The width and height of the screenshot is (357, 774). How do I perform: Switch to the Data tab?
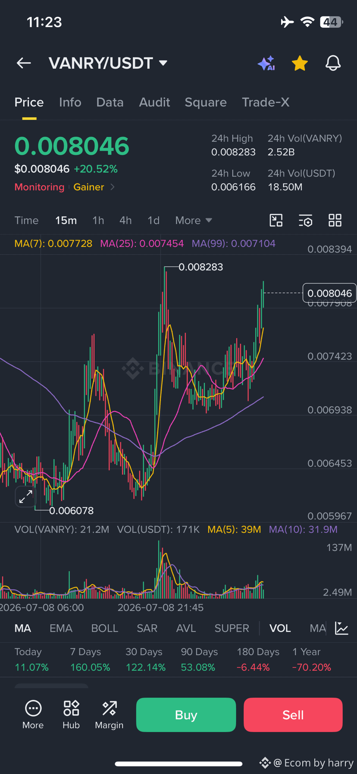tap(110, 102)
